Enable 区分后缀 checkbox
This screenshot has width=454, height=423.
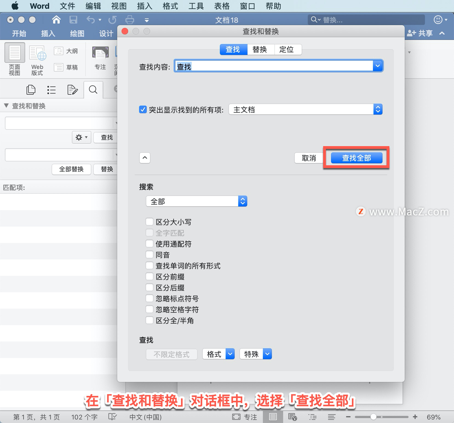click(x=150, y=288)
